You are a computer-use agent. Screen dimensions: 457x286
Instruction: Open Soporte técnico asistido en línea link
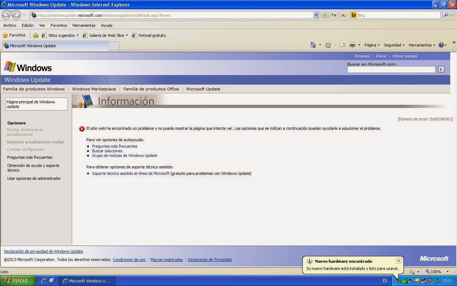(131, 173)
